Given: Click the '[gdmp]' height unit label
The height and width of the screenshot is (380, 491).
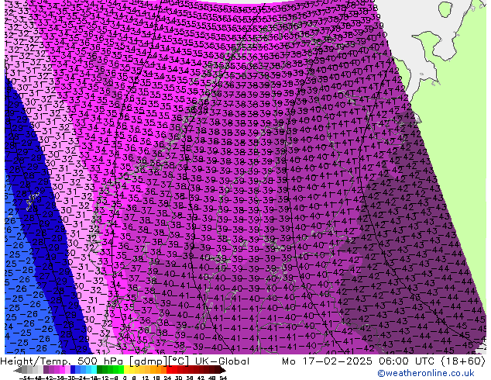Looking at the screenshot, I should [x=149, y=361].
